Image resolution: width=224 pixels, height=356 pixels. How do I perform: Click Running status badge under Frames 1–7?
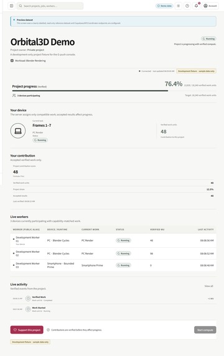tap(40, 140)
